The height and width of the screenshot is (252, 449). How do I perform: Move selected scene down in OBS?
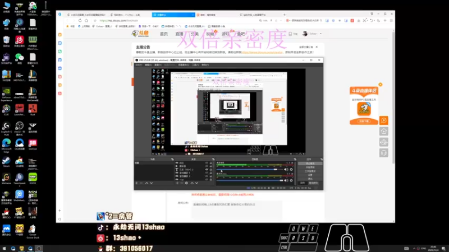[x=151, y=183]
